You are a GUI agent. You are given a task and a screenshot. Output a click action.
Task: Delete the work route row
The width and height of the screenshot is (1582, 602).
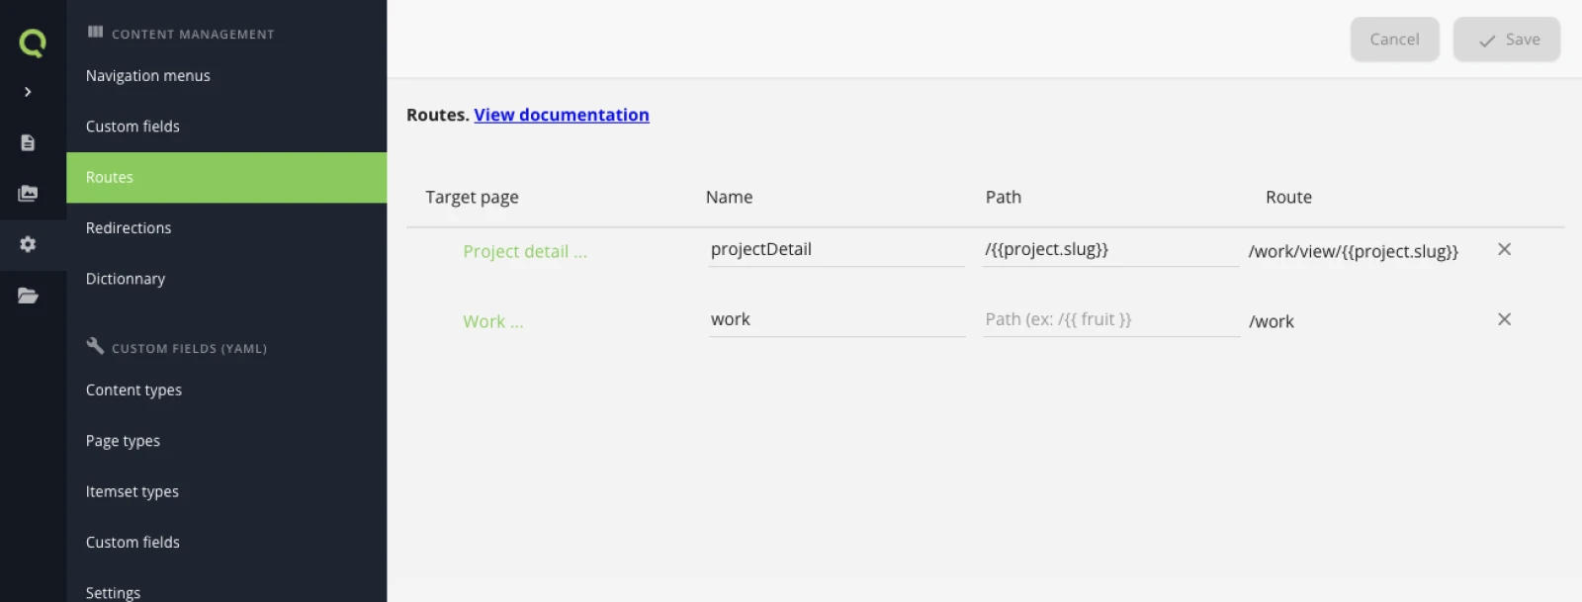point(1504,319)
